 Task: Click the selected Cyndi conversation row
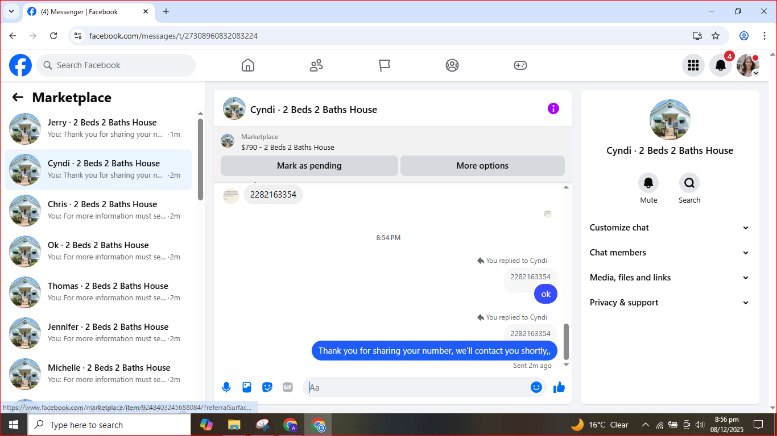[98, 170]
